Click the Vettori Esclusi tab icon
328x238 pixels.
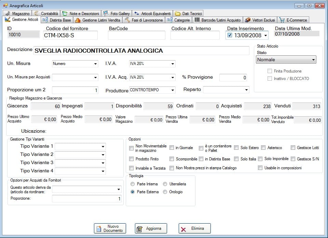coord(247,20)
